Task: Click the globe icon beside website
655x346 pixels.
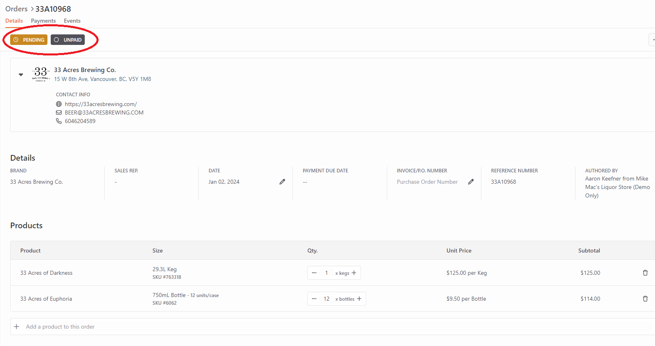Action: click(x=59, y=104)
